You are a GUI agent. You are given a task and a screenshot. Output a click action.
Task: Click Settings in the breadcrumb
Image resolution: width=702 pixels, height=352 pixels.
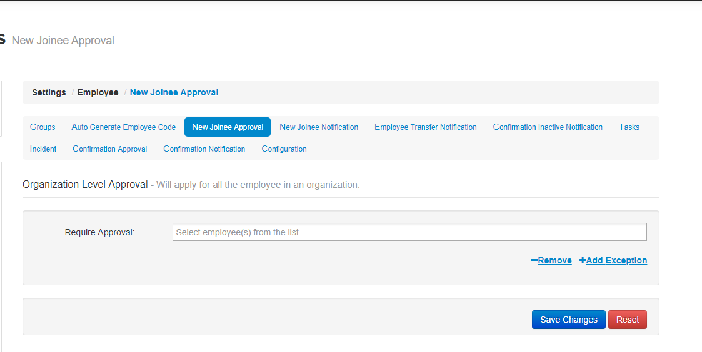pos(49,92)
